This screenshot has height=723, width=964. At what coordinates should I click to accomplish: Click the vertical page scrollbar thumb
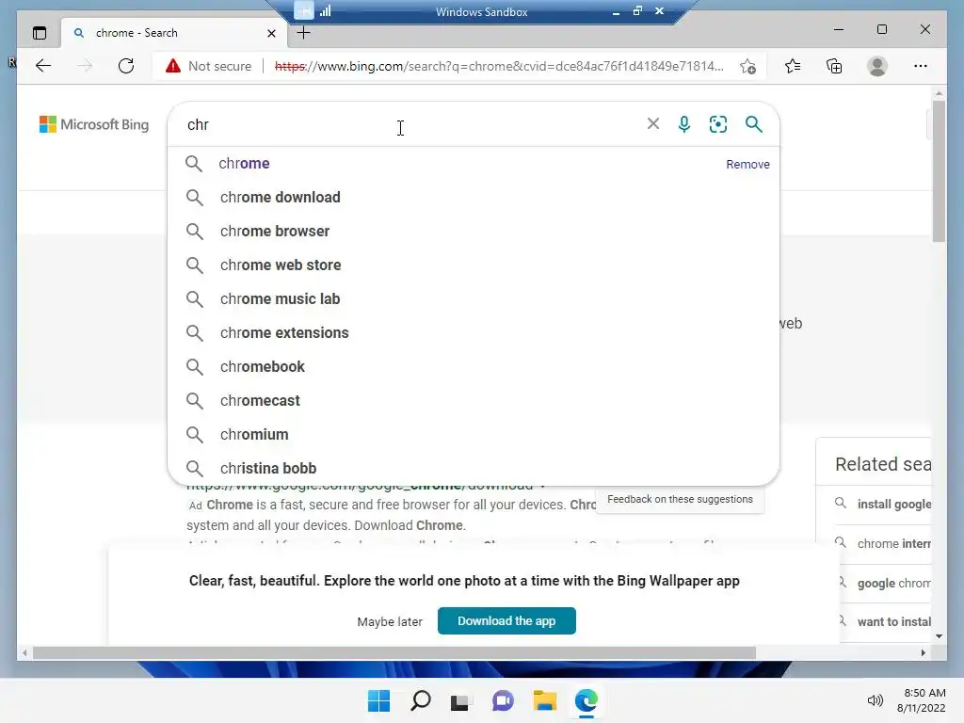tap(939, 171)
